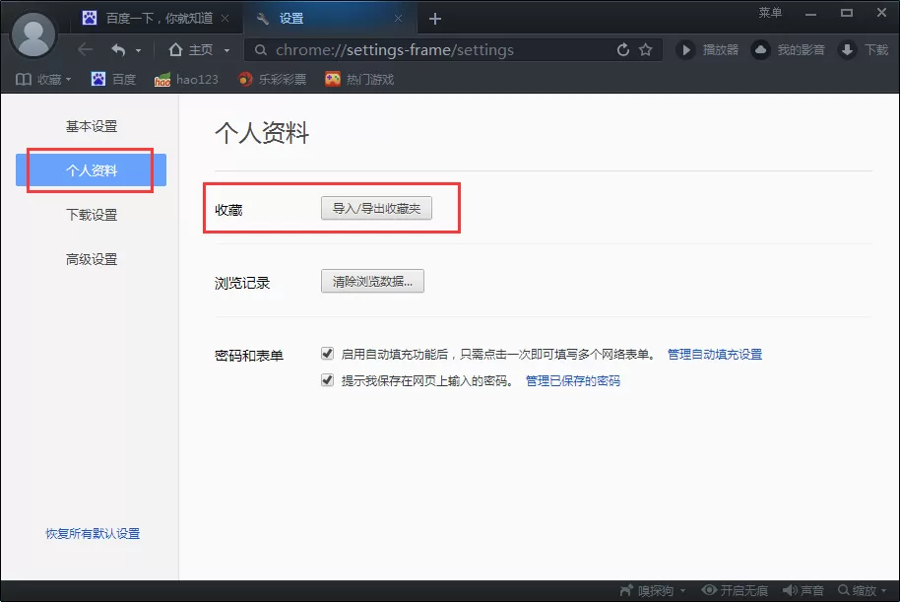
Task: Open 管理已保存的密码 link
Action: pos(573,381)
